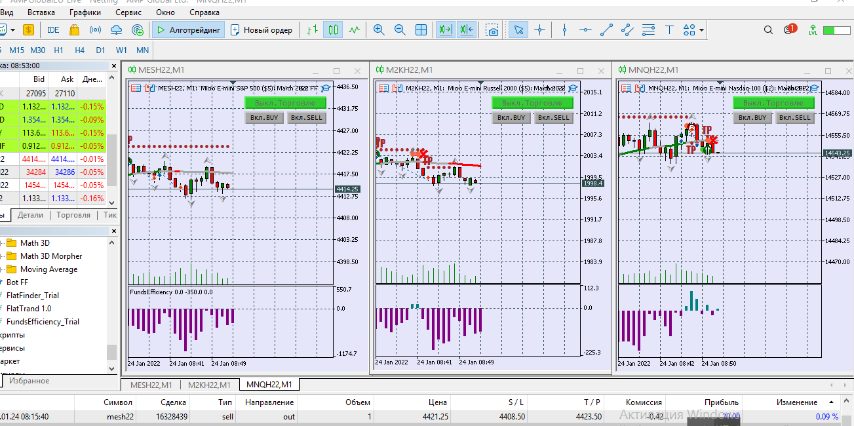
Task: Toggle Выкл. Торговлю in the M2KH22 chart
Action: click(532, 102)
